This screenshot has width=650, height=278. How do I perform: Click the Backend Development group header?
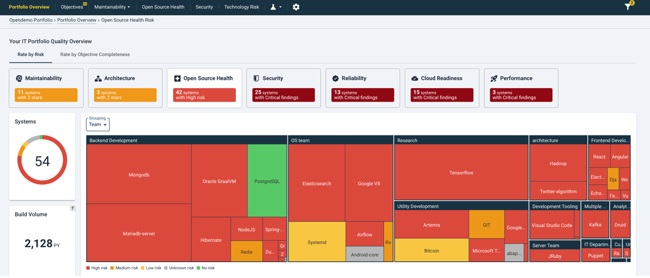(x=187, y=140)
